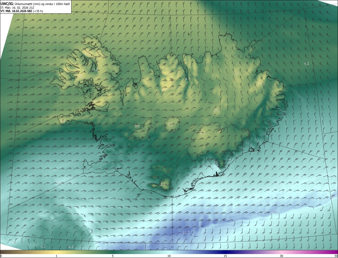Click the 1 tick label on the color scale
This screenshot has height=258, width=338.
coord(57,256)
